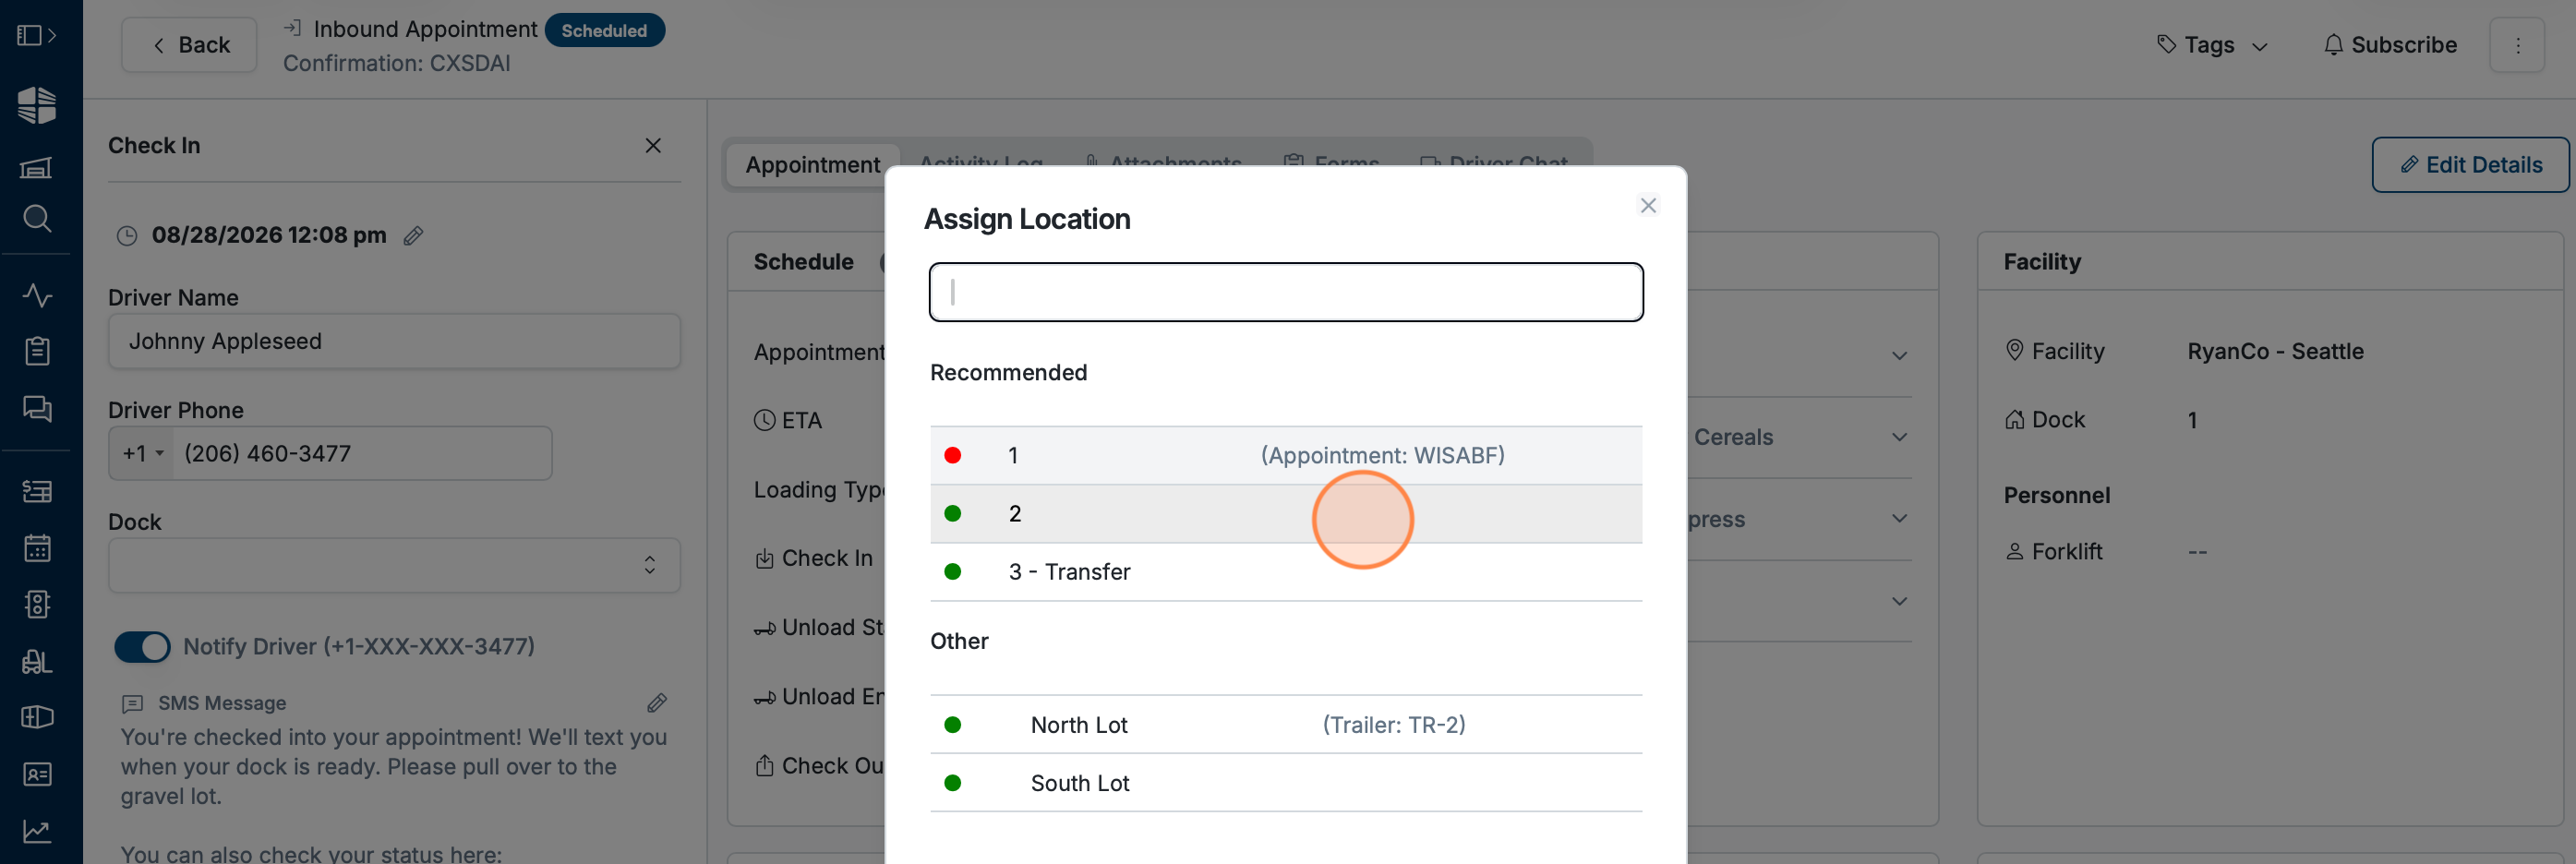
Task: Switch to the Driver Chat tab
Action: 1494,163
